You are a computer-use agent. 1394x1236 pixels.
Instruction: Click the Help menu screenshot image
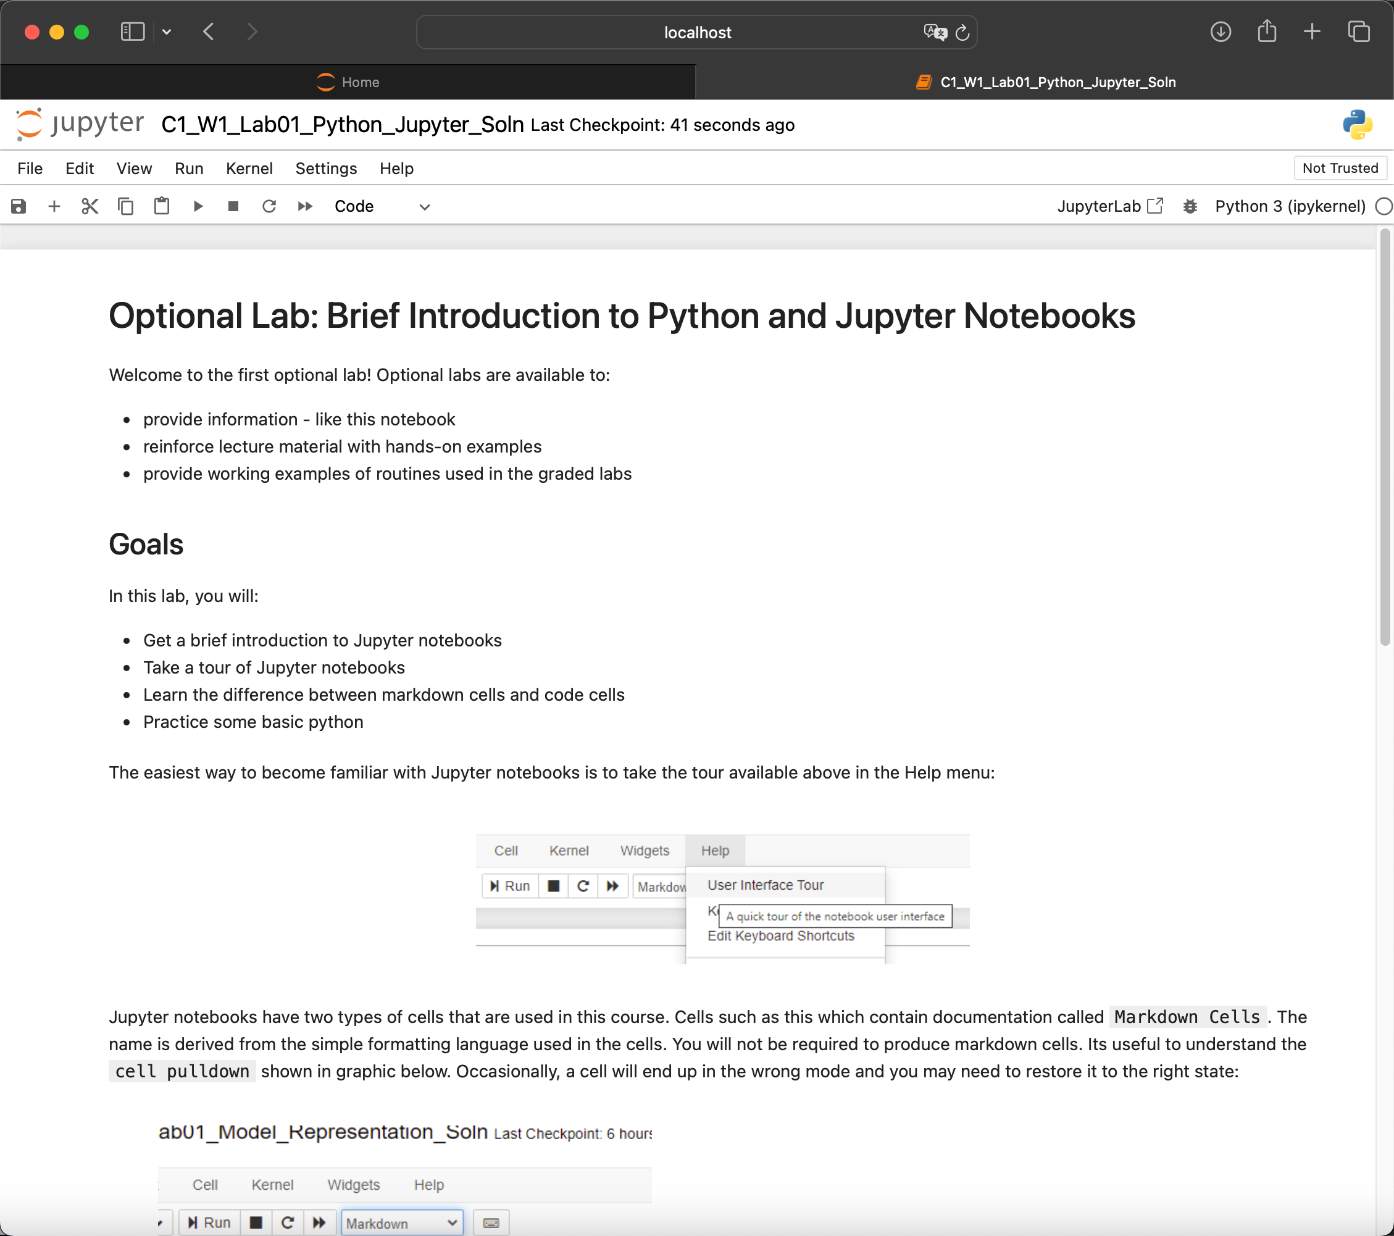click(x=723, y=898)
